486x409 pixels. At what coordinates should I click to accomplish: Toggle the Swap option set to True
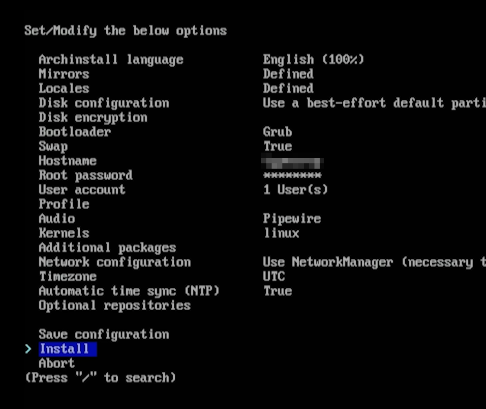53,146
